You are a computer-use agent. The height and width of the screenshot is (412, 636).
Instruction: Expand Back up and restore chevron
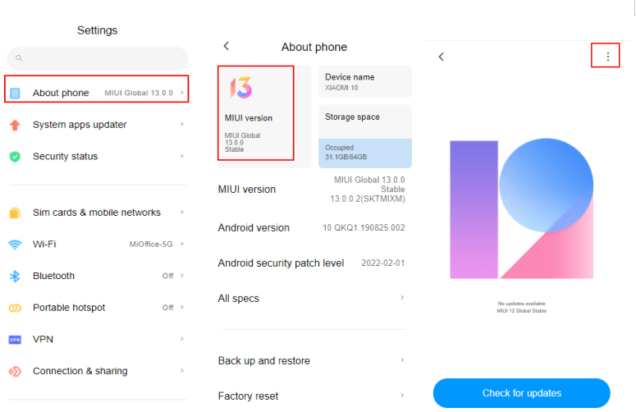point(402,360)
